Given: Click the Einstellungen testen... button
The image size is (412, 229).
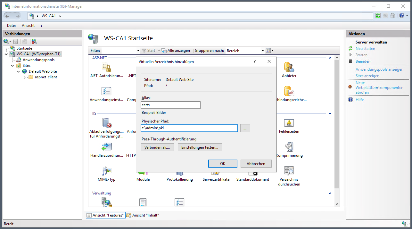Looking at the screenshot, I should point(200,147).
